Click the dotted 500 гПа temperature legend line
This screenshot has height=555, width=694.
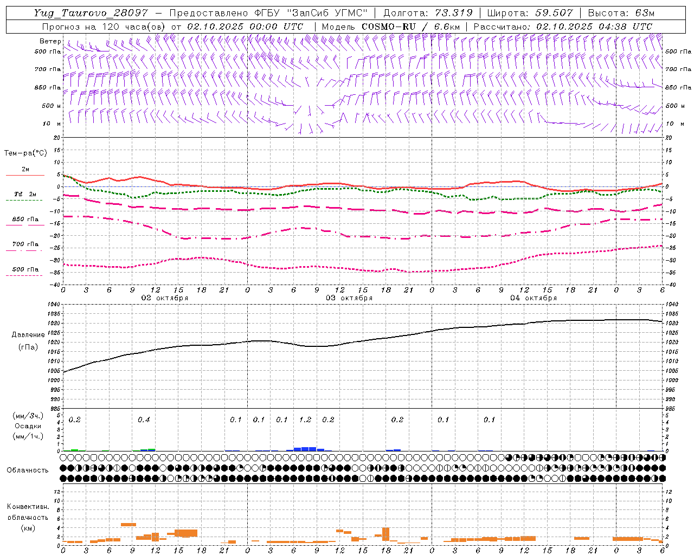point(24,276)
